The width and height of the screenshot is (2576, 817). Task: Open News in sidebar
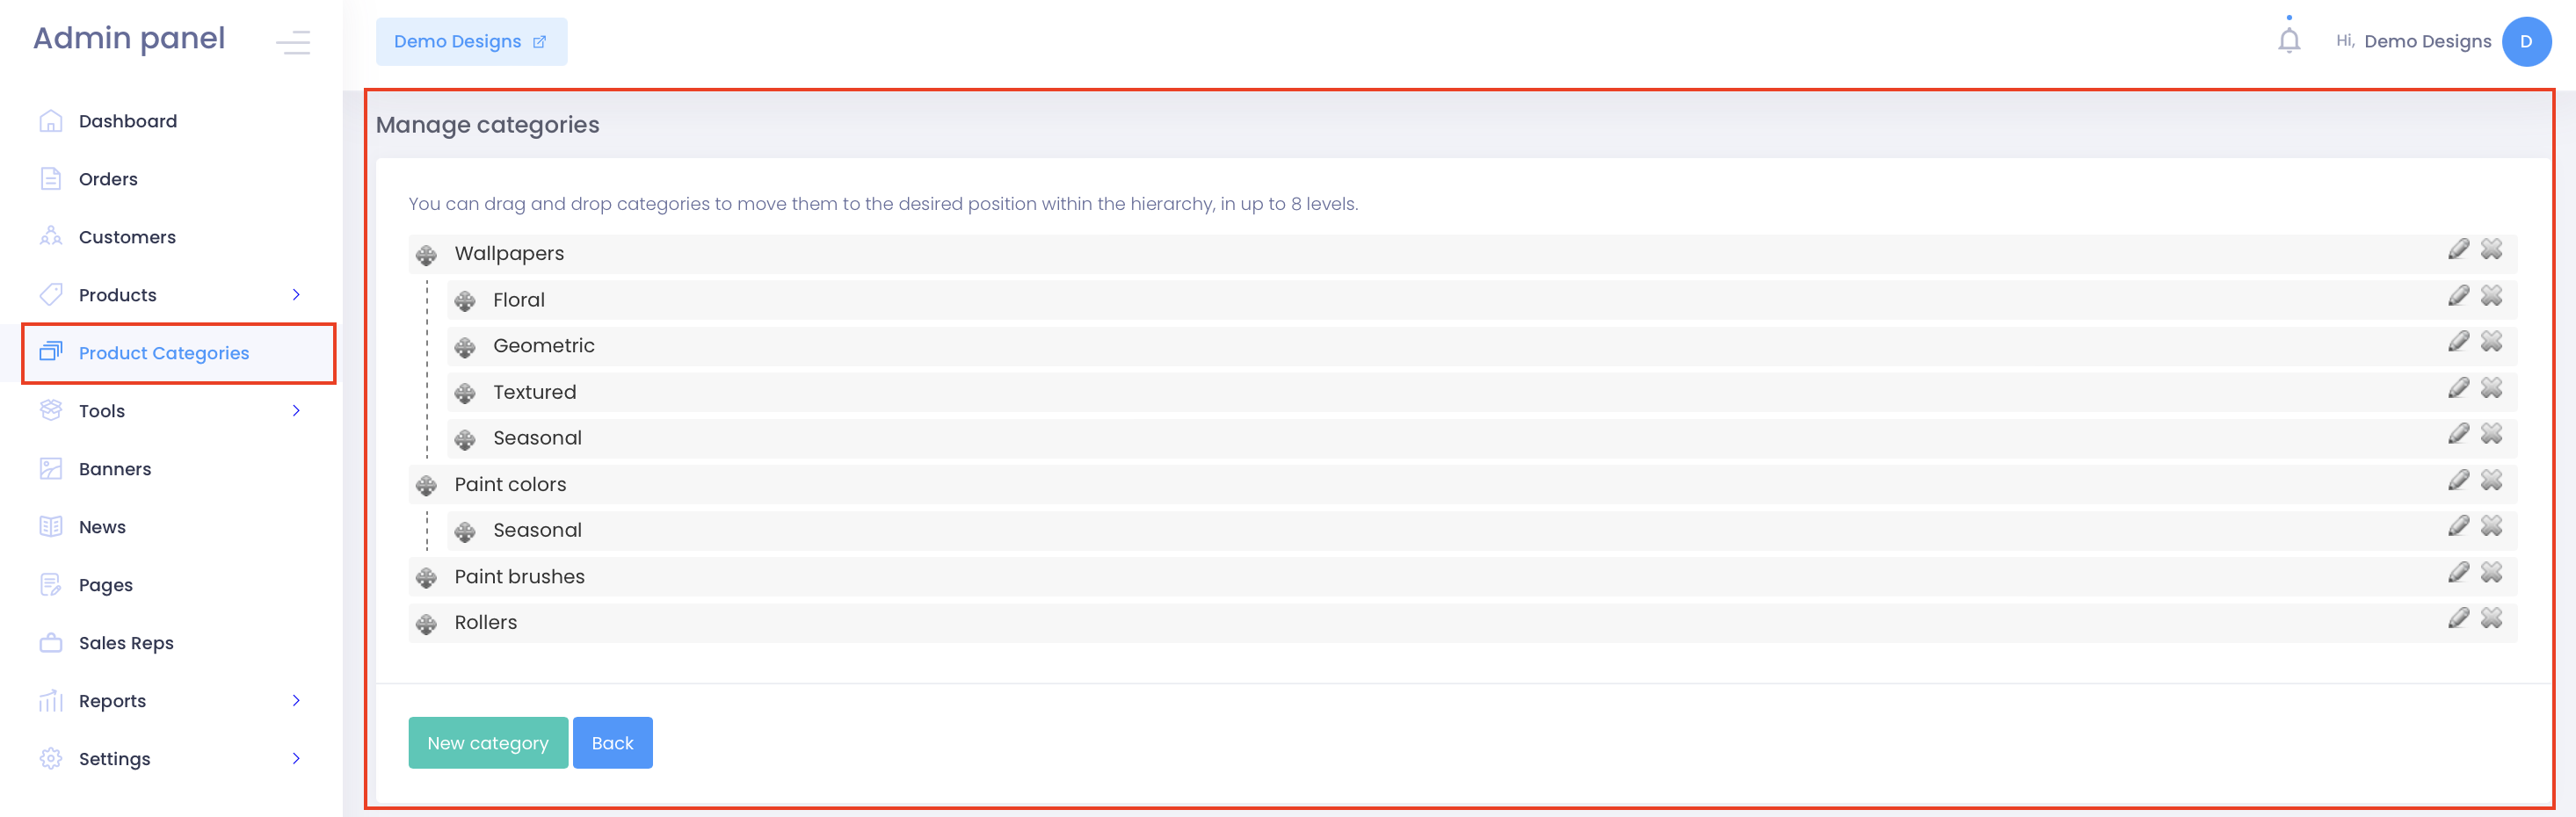[102, 527]
